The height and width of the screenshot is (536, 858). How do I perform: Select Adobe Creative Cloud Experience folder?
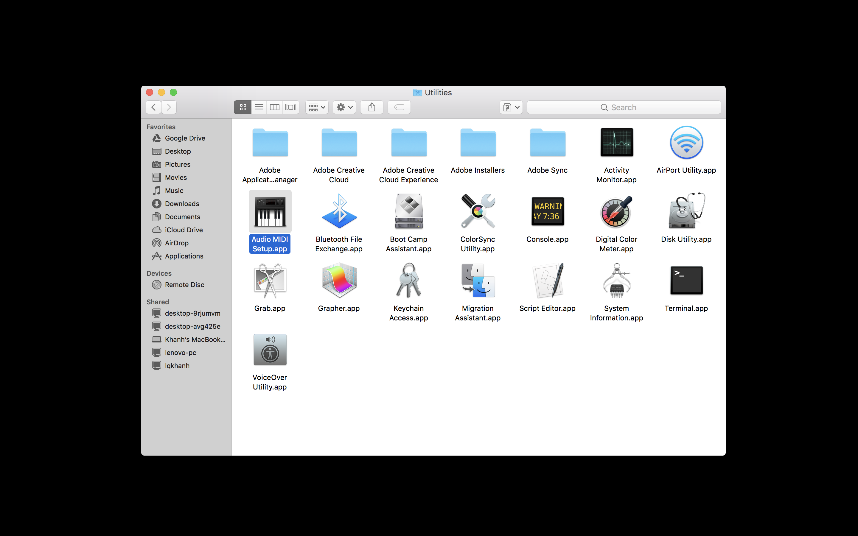coord(408,142)
